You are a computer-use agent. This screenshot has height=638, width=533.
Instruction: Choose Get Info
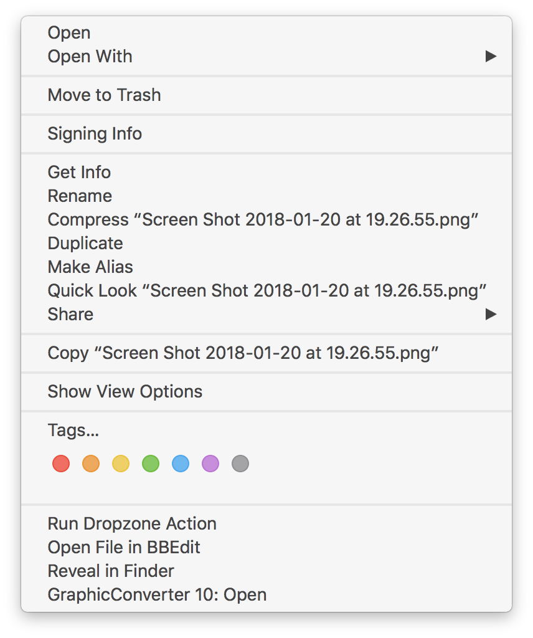[x=79, y=173]
